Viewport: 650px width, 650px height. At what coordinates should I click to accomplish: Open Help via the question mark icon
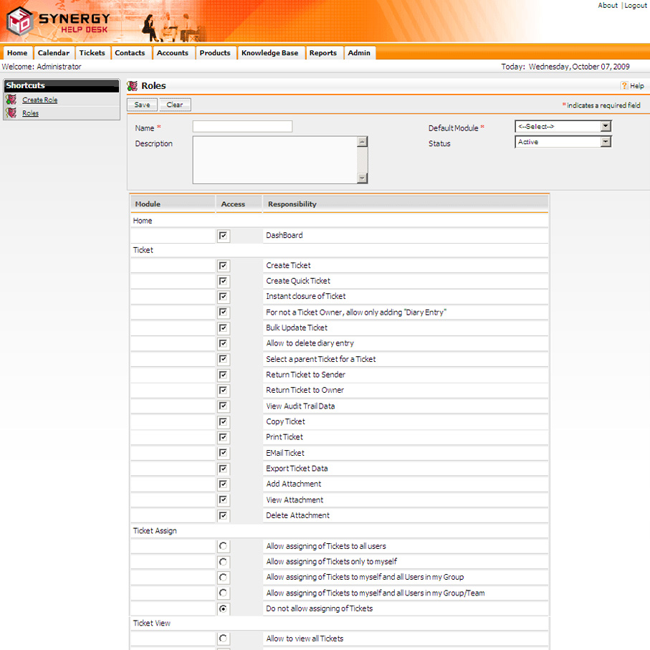pyautogui.click(x=624, y=86)
